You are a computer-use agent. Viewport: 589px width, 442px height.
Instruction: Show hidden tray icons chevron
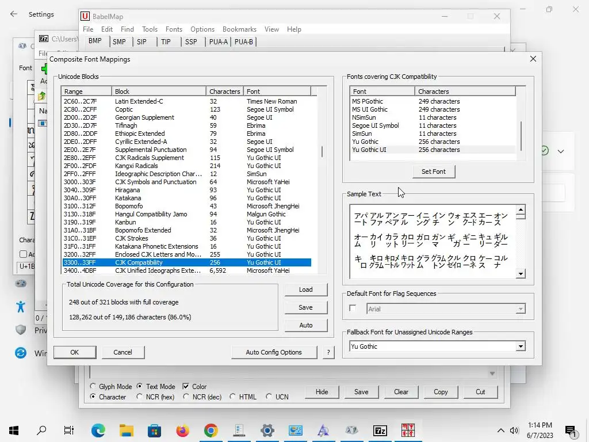[501, 430]
